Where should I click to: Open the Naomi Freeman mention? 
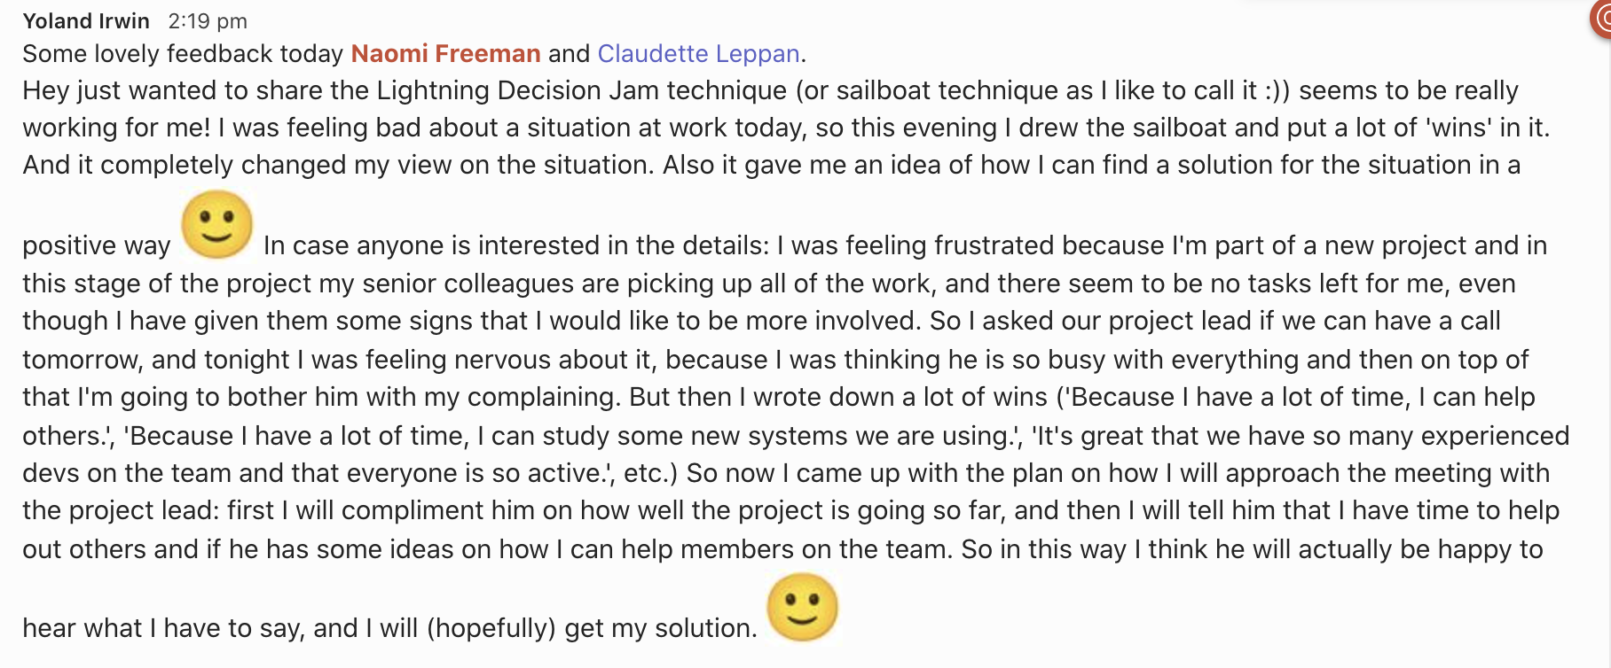[x=445, y=54]
